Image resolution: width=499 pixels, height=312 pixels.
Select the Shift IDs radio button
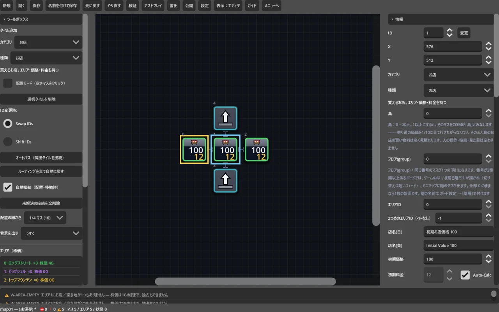coord(8,142)
